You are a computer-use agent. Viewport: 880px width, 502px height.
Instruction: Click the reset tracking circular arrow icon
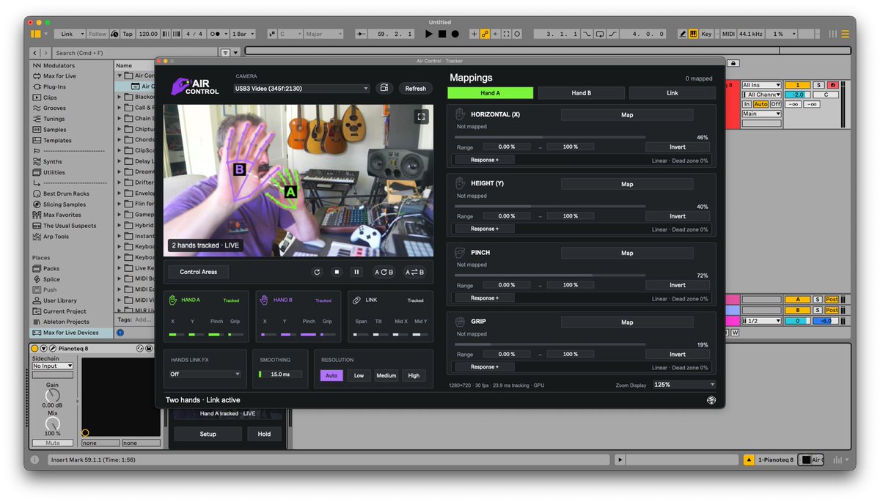coord(317,272)
